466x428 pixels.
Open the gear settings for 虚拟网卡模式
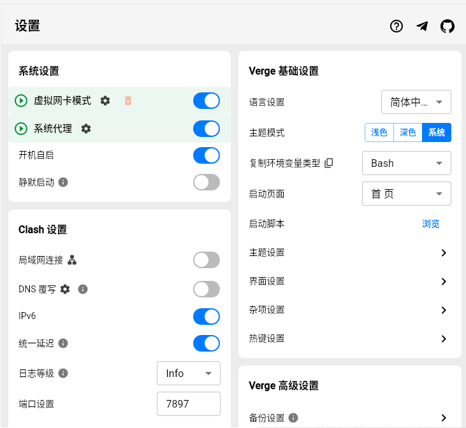[x=105, y=101]
